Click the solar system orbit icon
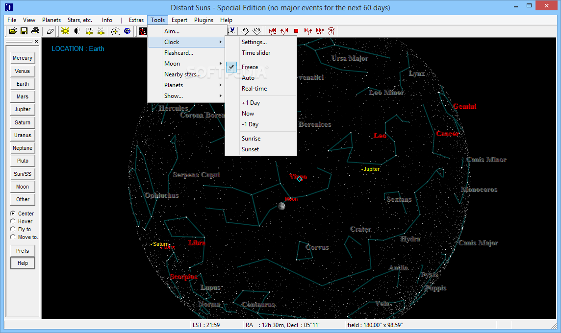The height and width of the screenshot is (333, 561). (115, 31)
